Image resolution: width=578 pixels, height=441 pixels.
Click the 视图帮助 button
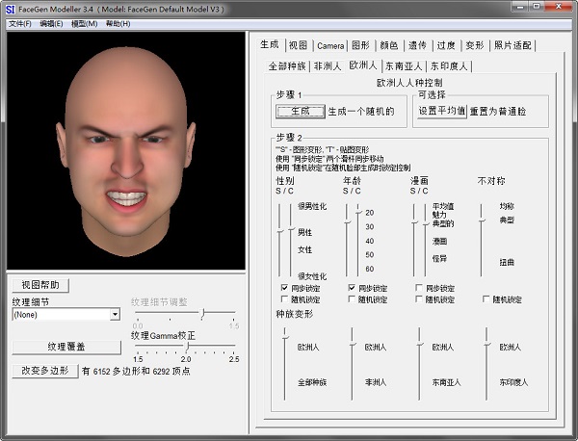(x=40, y=285)
